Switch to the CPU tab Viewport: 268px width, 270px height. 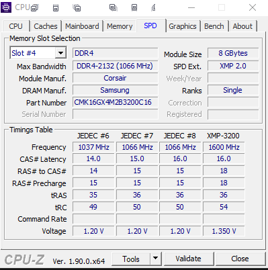point(15,26)
